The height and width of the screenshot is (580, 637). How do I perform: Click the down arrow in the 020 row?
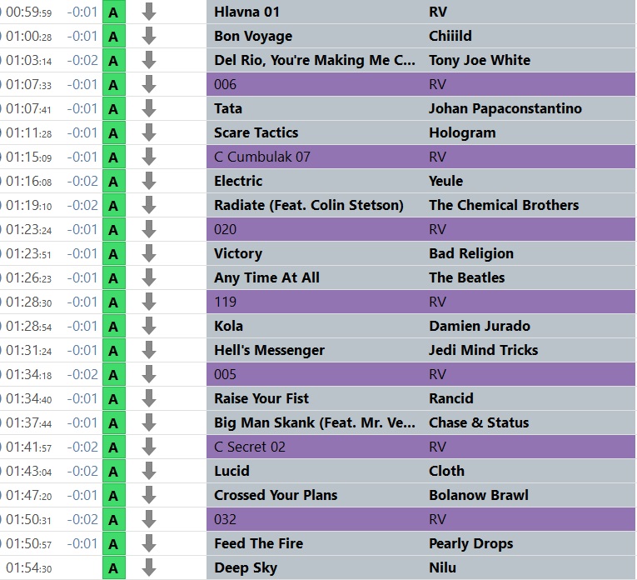pos(149,230)
